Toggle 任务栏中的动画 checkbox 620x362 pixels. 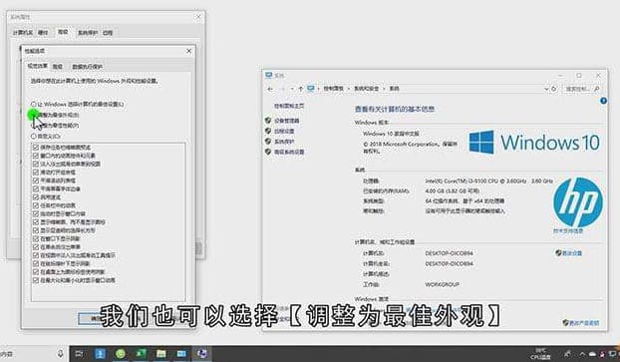pos(36,205)
